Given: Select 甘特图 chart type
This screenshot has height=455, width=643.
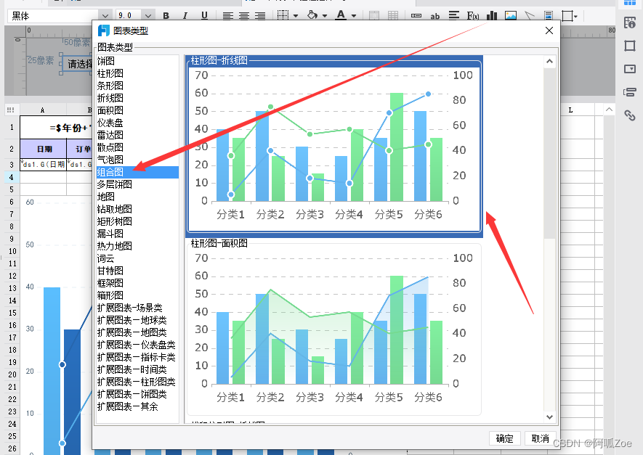Looking at the screenshot, I should coord(137,271).
